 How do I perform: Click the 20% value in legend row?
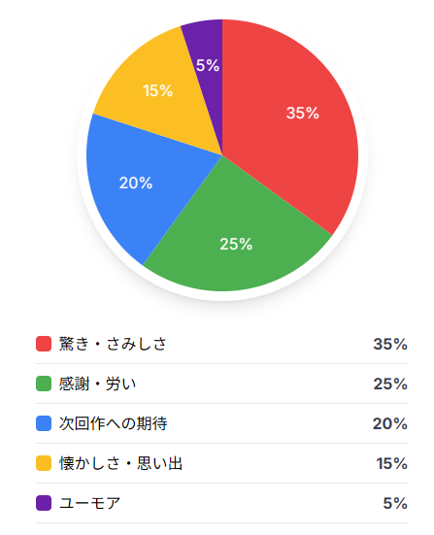(x=390, y=423)
